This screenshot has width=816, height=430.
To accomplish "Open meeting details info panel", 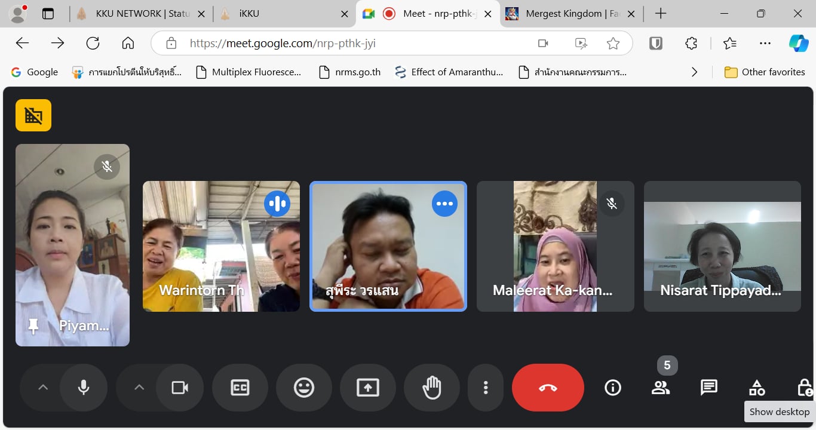I will click(612, 388).
